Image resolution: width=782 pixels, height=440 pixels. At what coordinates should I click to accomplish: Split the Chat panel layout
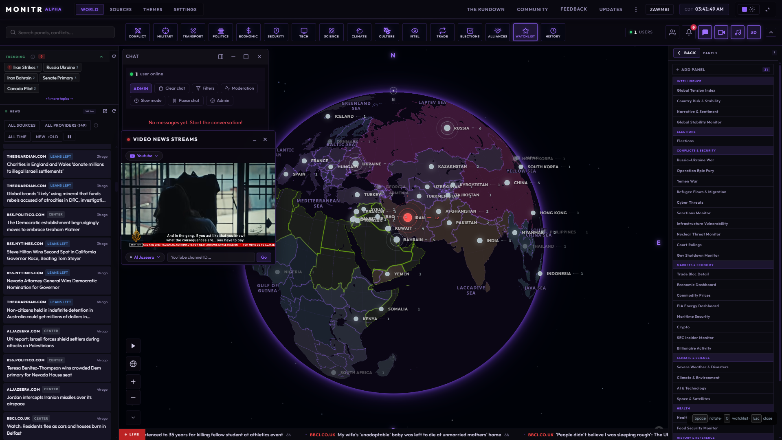(221, 57)
